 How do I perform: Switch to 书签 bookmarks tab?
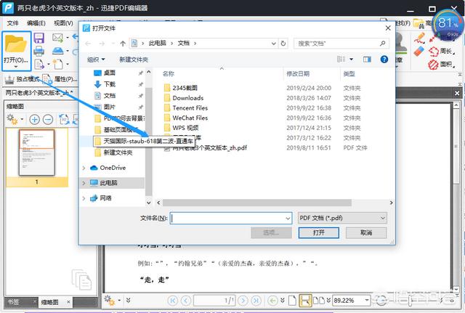pyautogui.click(x=13, y=301)
